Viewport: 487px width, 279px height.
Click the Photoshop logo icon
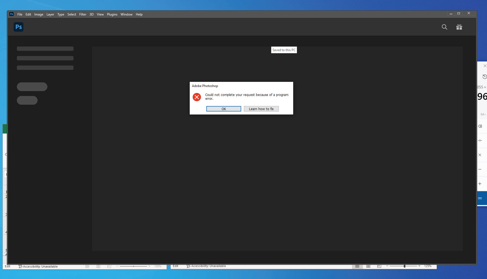coord(18,27)
